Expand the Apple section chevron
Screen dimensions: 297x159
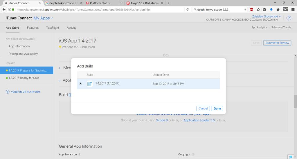[60, 81]
